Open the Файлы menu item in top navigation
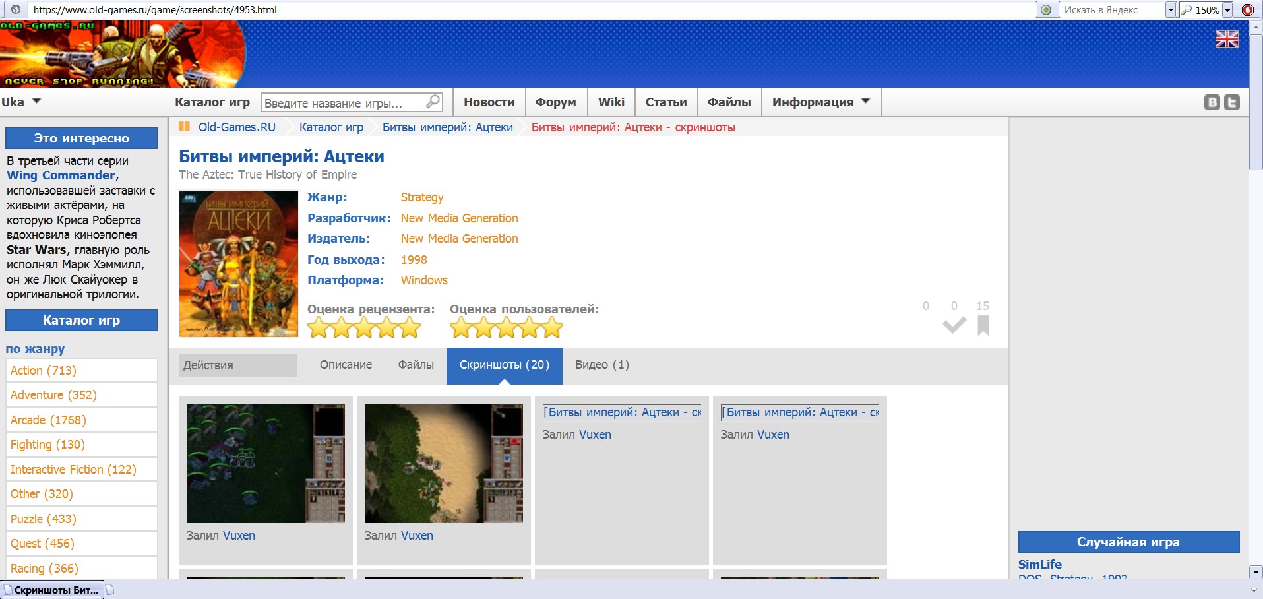The height and width of the screenshot is (599, 1263). pos(729,102)
